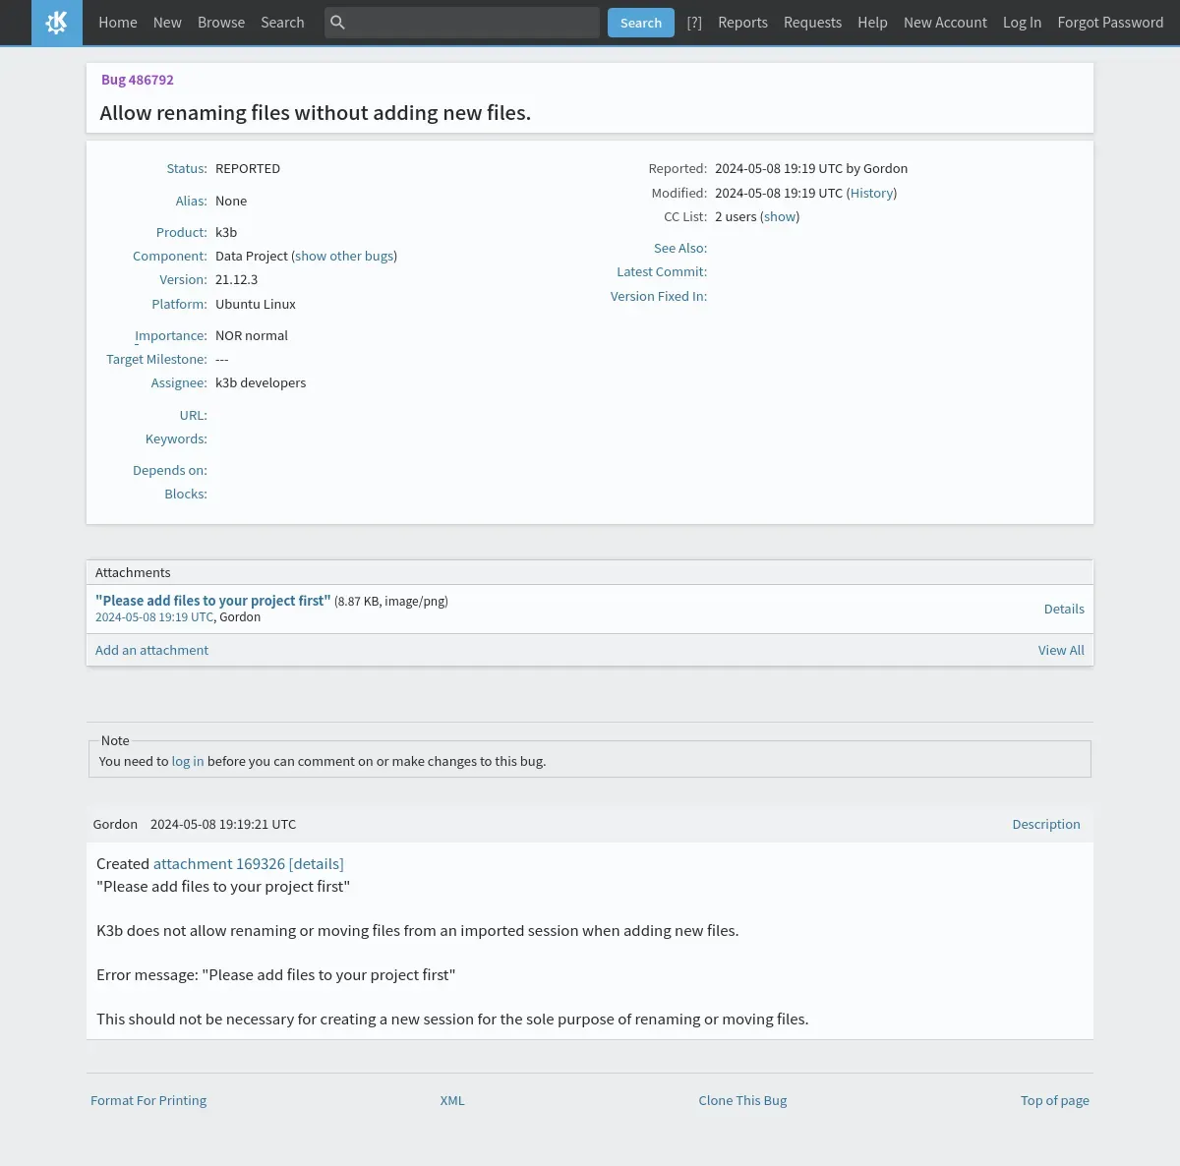Image resolution: width=1180 pixels, height=1166 pixels.
Task: Open Forgot Password link
Action: click(x=1110, y=22)
